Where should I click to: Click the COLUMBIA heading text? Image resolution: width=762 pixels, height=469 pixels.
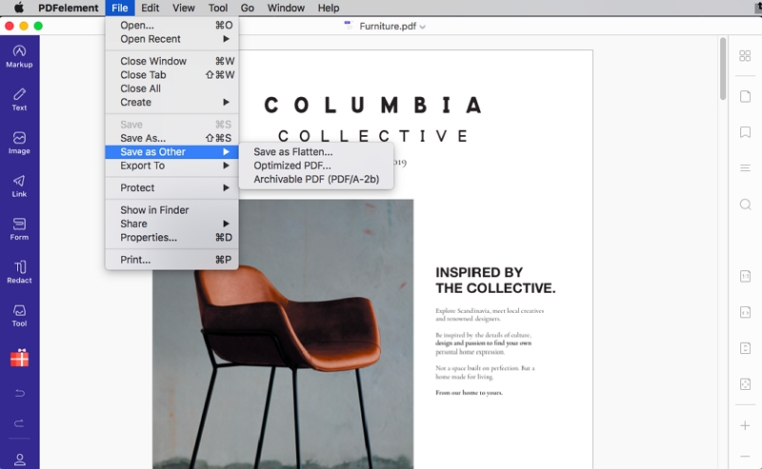coord(373,106)
